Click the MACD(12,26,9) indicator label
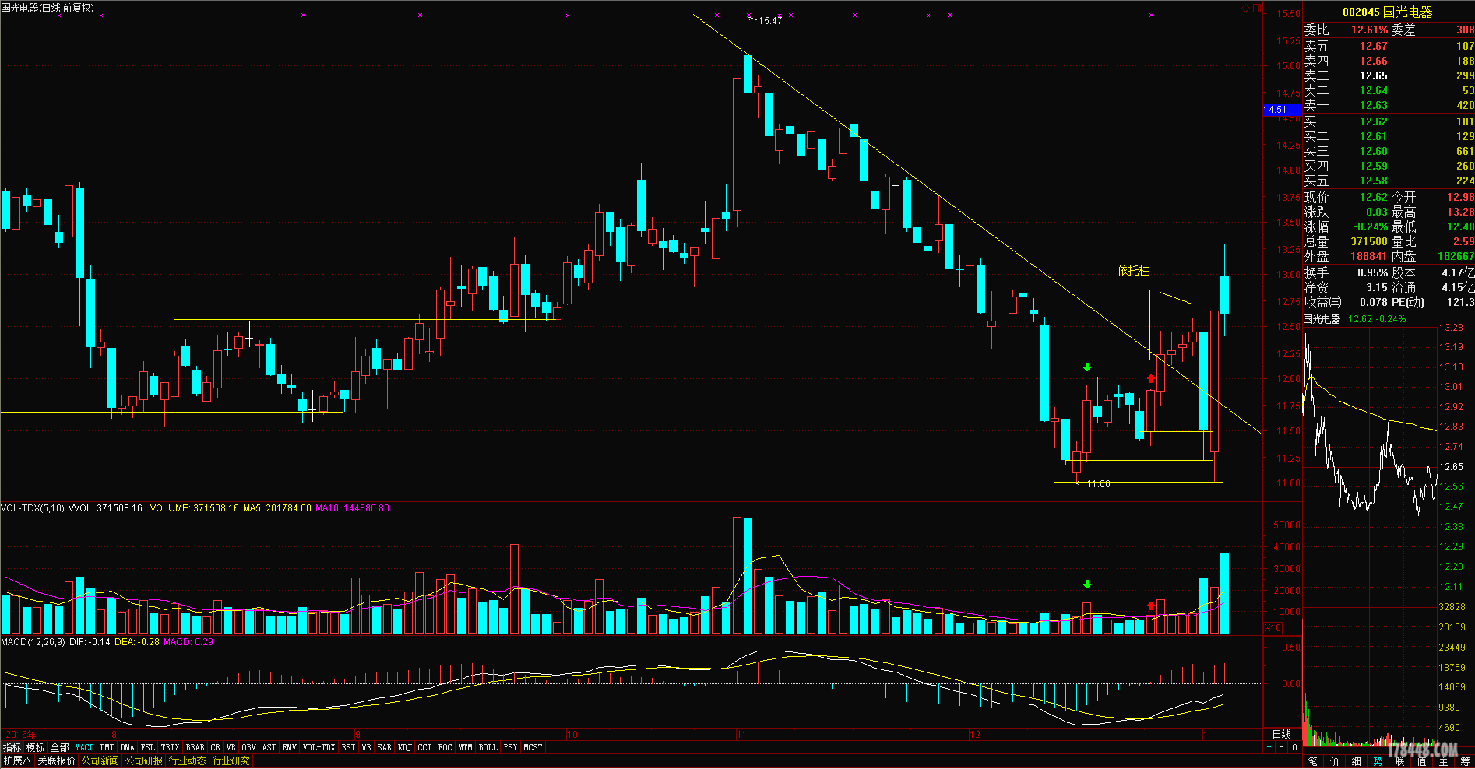Image resolution: width=1475 pixels, height=769 pixels. coord(33,642)
